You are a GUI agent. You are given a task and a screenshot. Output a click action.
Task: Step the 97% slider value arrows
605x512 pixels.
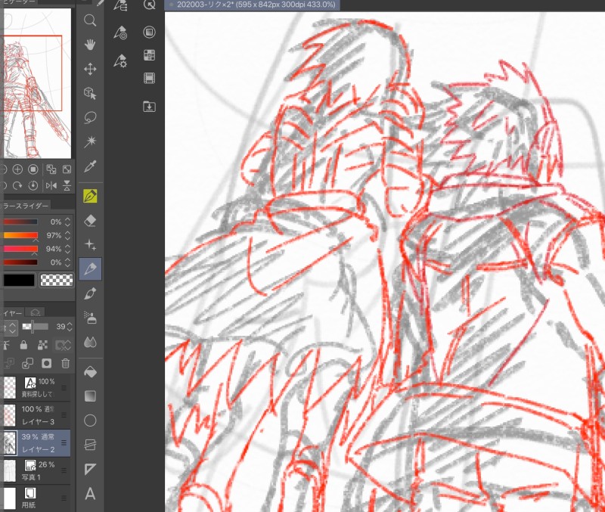(68, 235)
